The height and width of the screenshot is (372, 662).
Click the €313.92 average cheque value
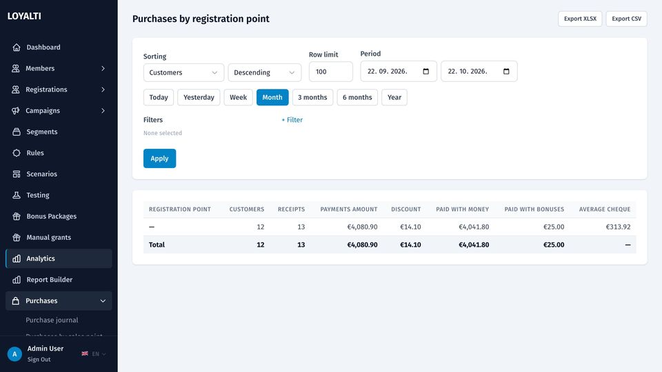[618, 227]
